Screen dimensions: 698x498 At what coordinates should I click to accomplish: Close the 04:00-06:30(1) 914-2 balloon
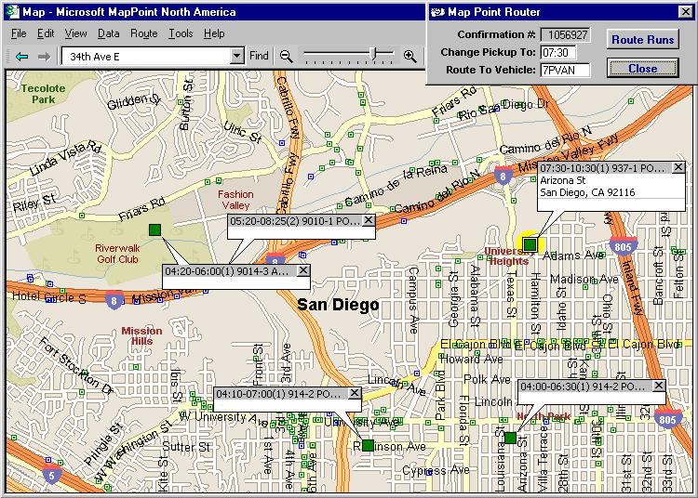pos(659,386)
